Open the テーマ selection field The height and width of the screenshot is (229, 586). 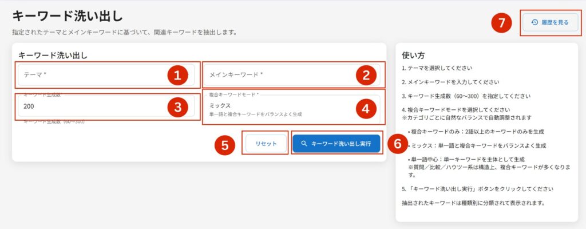pyautogui.click(x=92, y=74)
